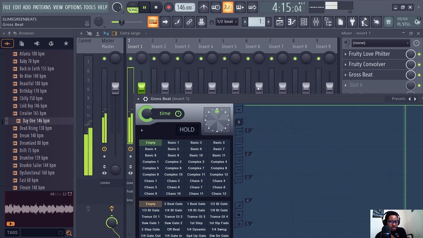
Task: Toggle Fruity Convolver enable LED
Action: tap(419, 64)
